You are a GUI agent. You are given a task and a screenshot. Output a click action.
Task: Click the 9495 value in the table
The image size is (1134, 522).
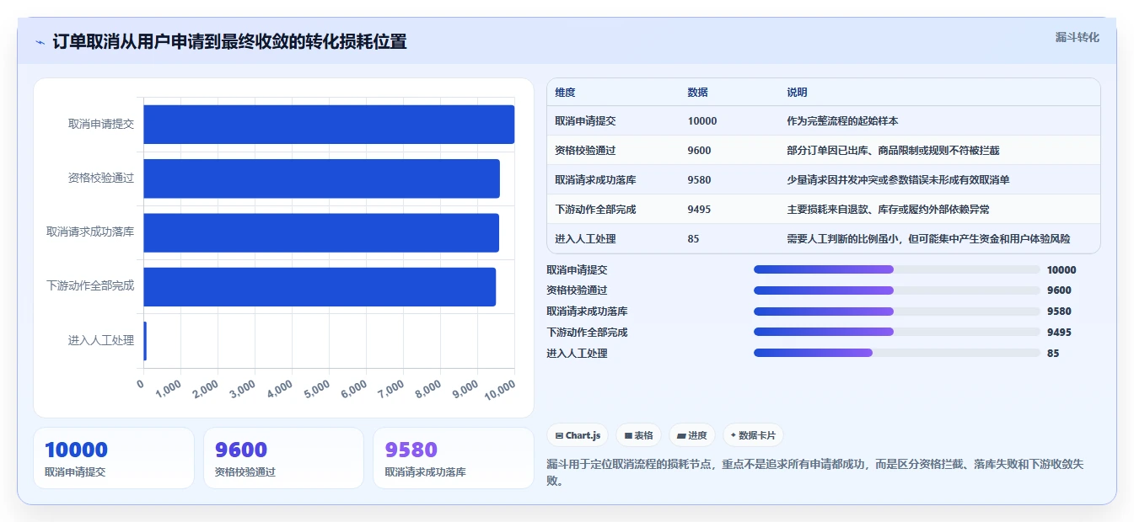coord(699,210)
